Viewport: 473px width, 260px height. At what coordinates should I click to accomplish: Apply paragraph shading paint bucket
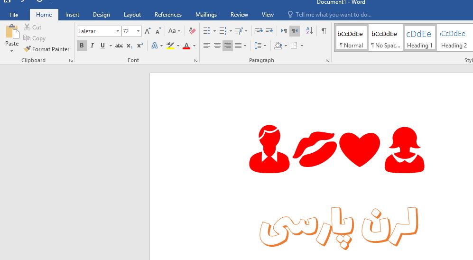pyautogui.click(x=278, y=46)
